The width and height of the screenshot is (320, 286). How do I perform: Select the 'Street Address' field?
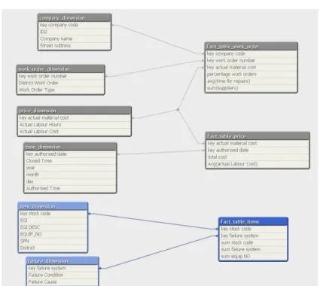75,46
